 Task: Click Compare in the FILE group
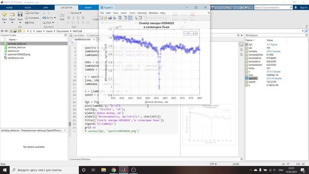coord(32,18)
